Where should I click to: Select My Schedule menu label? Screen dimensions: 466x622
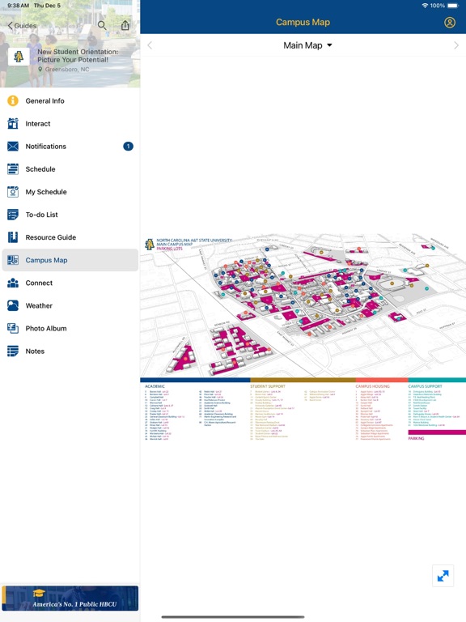pyautogui.click(x=46, y=192)
